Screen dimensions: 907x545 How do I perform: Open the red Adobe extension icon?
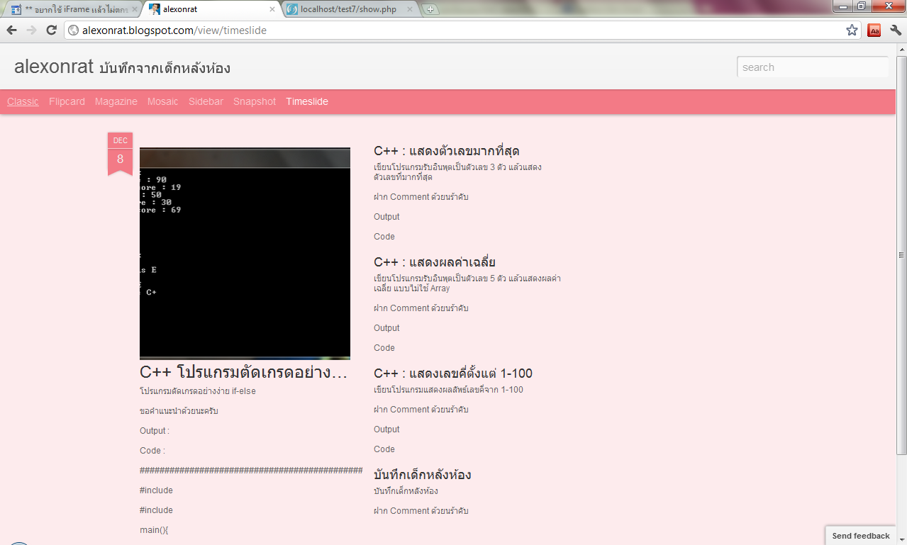click(x=874, y=30)
